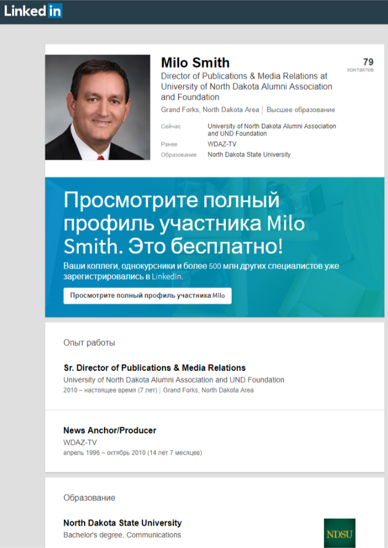The image size is (388, 548).
Task: Click the NDSU university logo
Action: pos(339,533)
